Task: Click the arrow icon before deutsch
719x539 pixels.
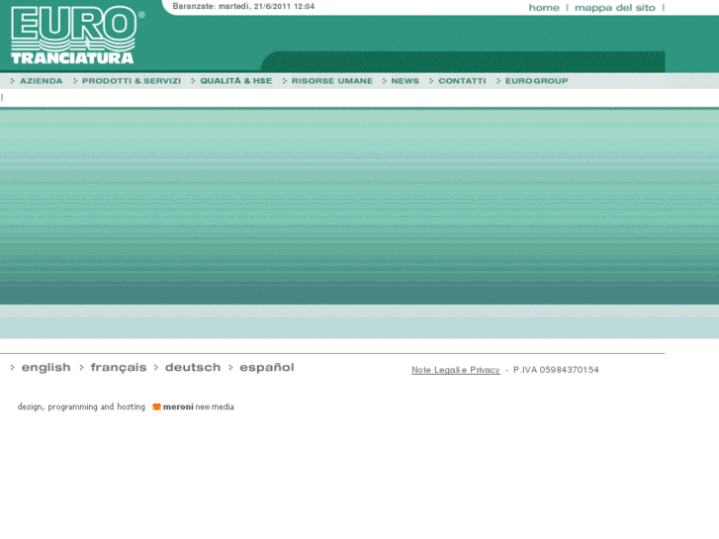Action: point(156,368)
